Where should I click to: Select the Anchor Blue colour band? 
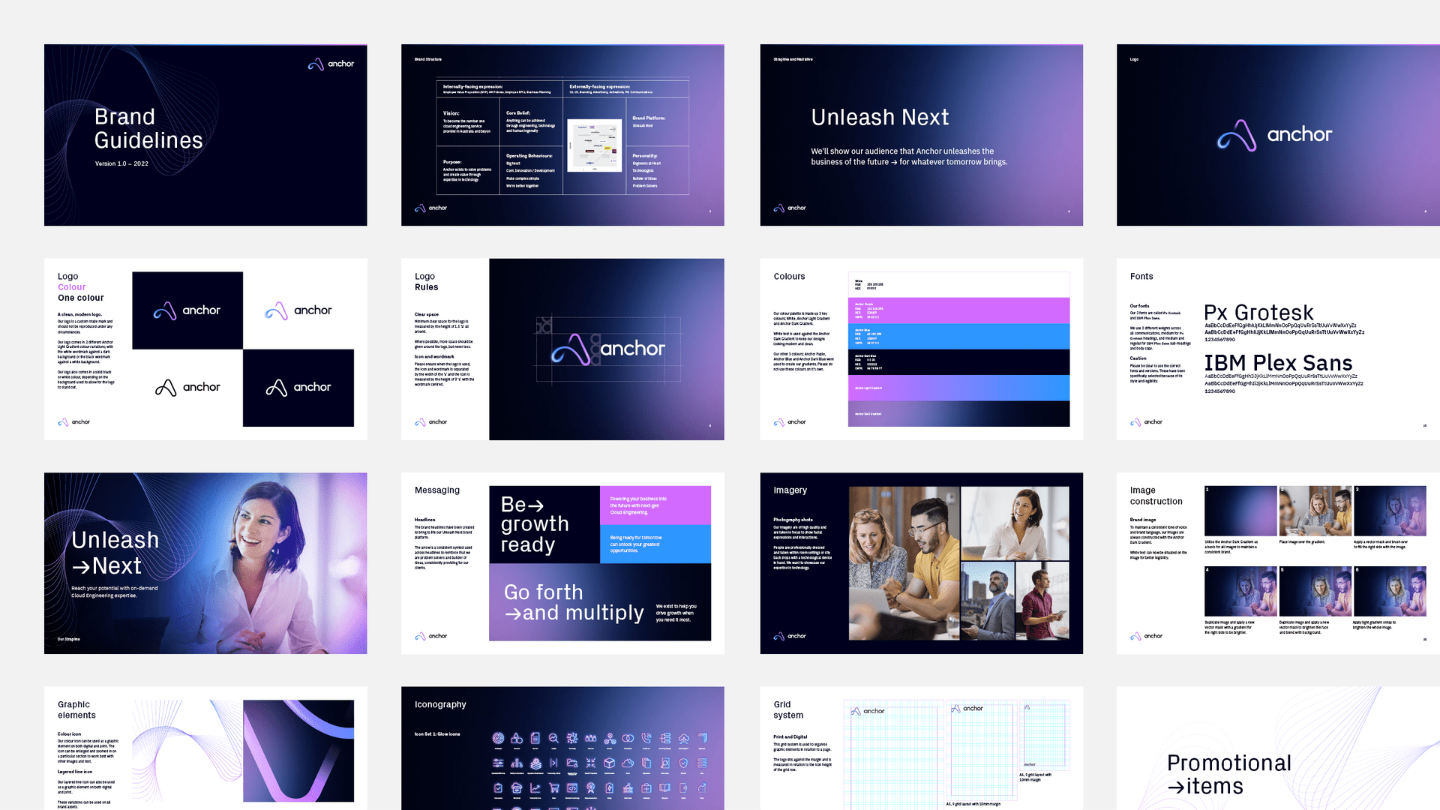point(958,336)
